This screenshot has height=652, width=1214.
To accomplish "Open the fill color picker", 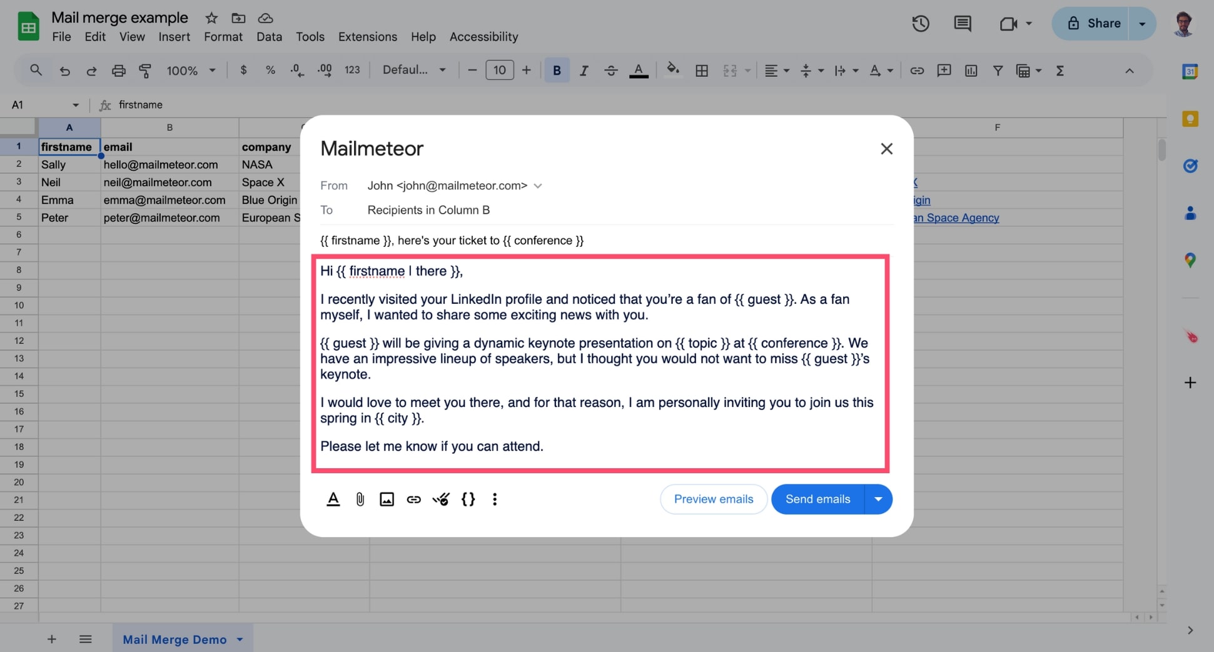I will (673, 69).
